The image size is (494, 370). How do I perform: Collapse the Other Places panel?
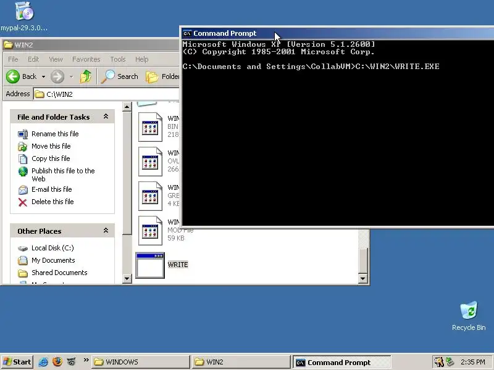coord(106,231)
